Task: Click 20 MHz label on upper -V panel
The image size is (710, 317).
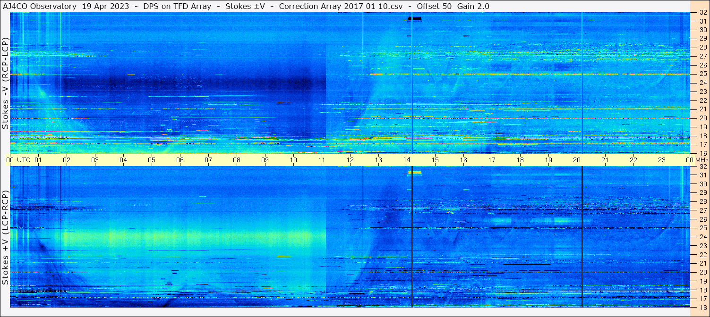Action: (703, 118)
